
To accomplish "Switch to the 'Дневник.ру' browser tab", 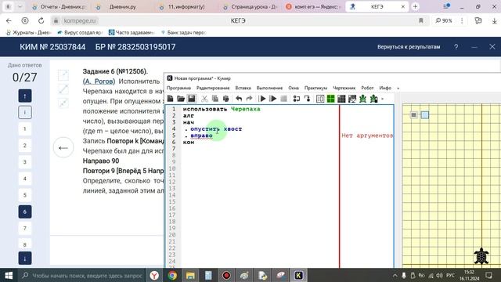I will click(x=122, y=7).
